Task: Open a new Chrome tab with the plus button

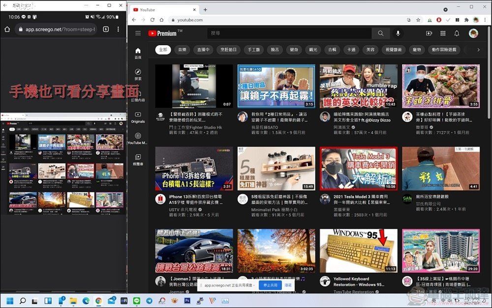Action: pos(205,10)
